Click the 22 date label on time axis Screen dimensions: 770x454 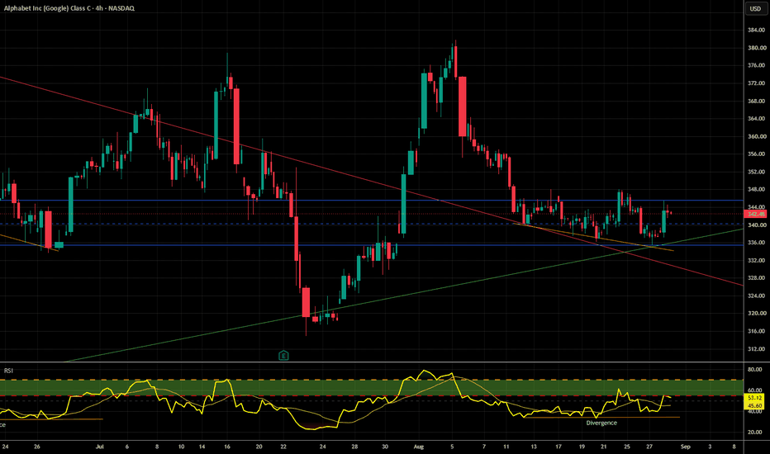point(283,447)
